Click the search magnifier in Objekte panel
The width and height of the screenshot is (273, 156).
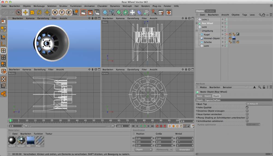(260, 15)
